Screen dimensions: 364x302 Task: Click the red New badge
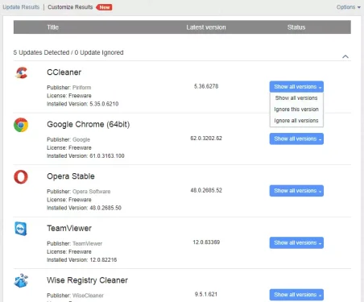pos(105,7)
